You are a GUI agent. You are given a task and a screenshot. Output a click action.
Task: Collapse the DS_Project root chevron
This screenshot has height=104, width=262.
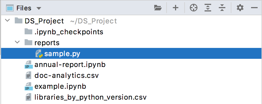(7, 21)
